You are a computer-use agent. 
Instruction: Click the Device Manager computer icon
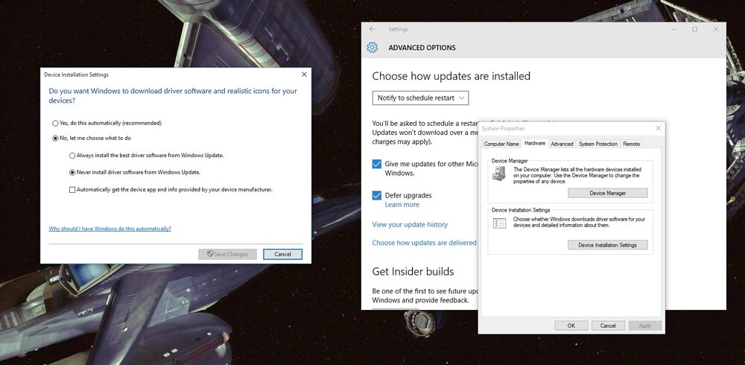499,174
